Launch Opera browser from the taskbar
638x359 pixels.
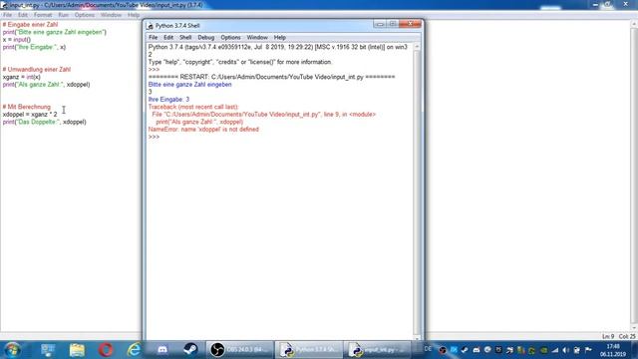click(106, 350)
